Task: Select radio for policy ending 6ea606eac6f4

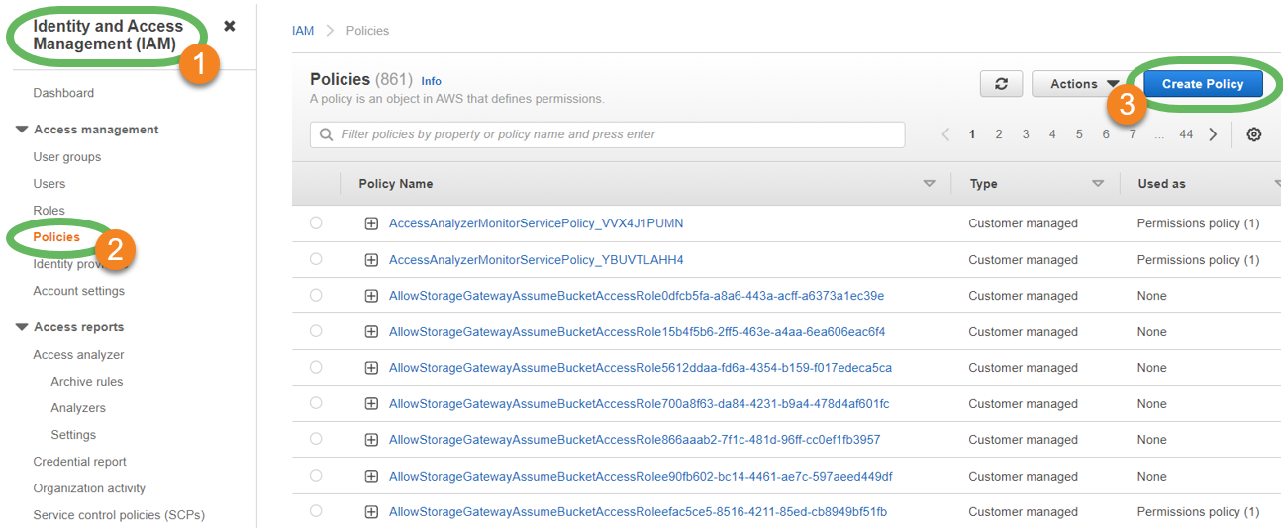Action: pos(316,331)
